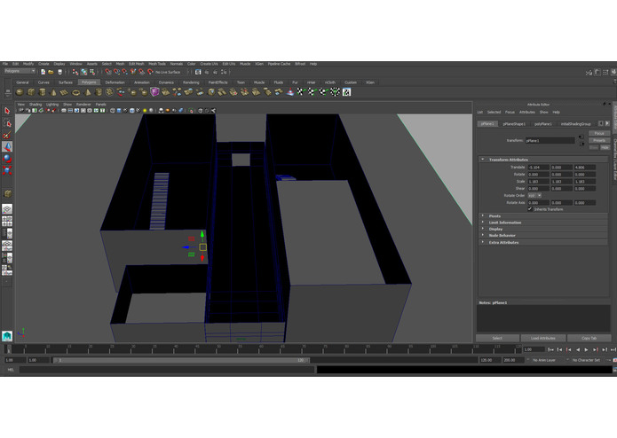Image resolution: width=617 pixels, height=438 pixels.
Task: Click the Notes pPlane1 text area
Action: [x=543, y=318]
